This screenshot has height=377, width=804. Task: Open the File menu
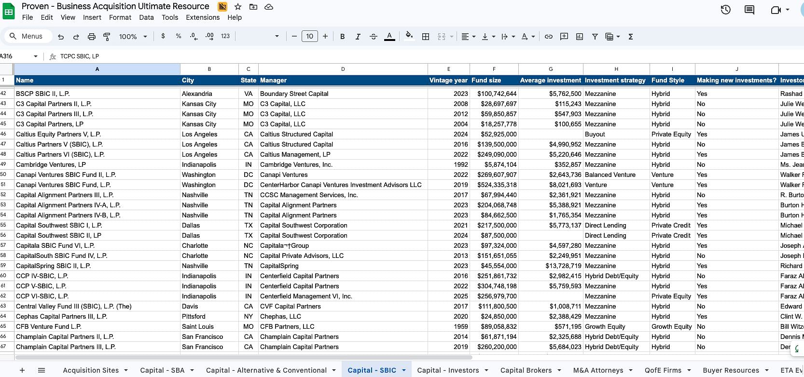28,17
